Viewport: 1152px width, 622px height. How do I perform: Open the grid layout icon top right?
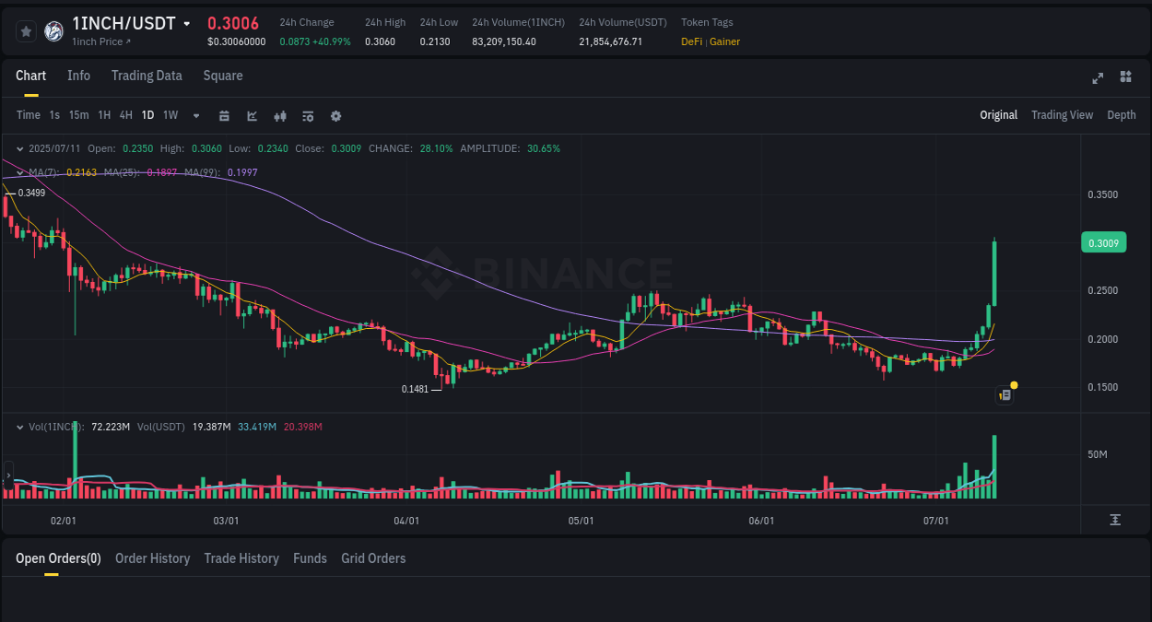coord(1125,78)
